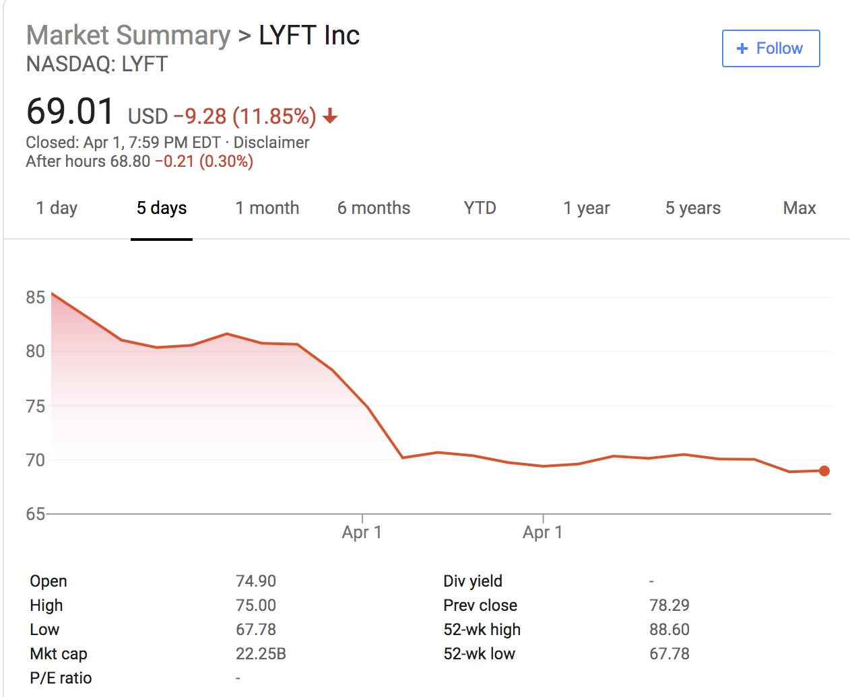View the 1 year chart
Screen dimensions: 850x697
click(587, 208)
